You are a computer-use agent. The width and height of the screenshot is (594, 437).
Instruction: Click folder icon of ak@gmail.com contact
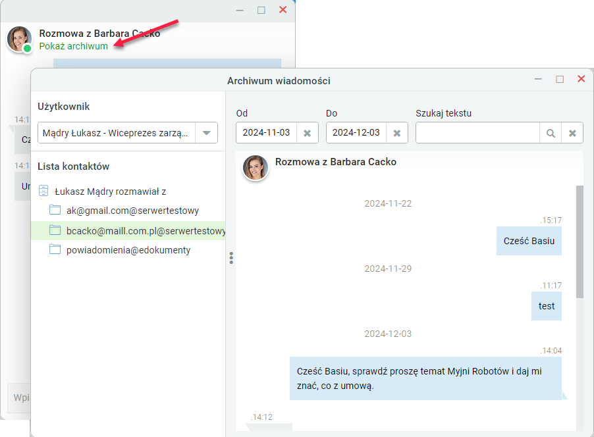(55, 209)
